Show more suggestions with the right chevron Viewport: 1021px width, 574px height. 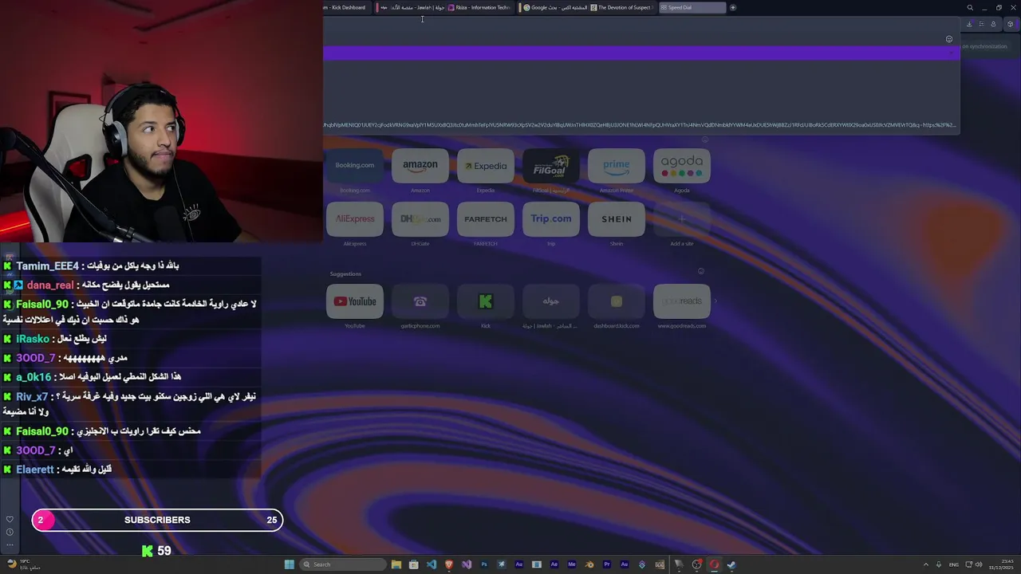pyautogui.click(x=715, y=301)
